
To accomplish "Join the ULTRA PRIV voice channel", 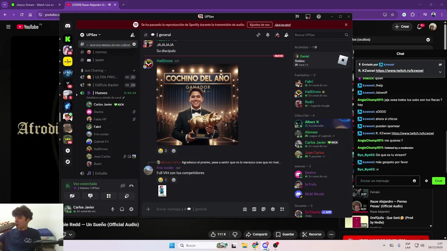I will [x=107, y=77].
